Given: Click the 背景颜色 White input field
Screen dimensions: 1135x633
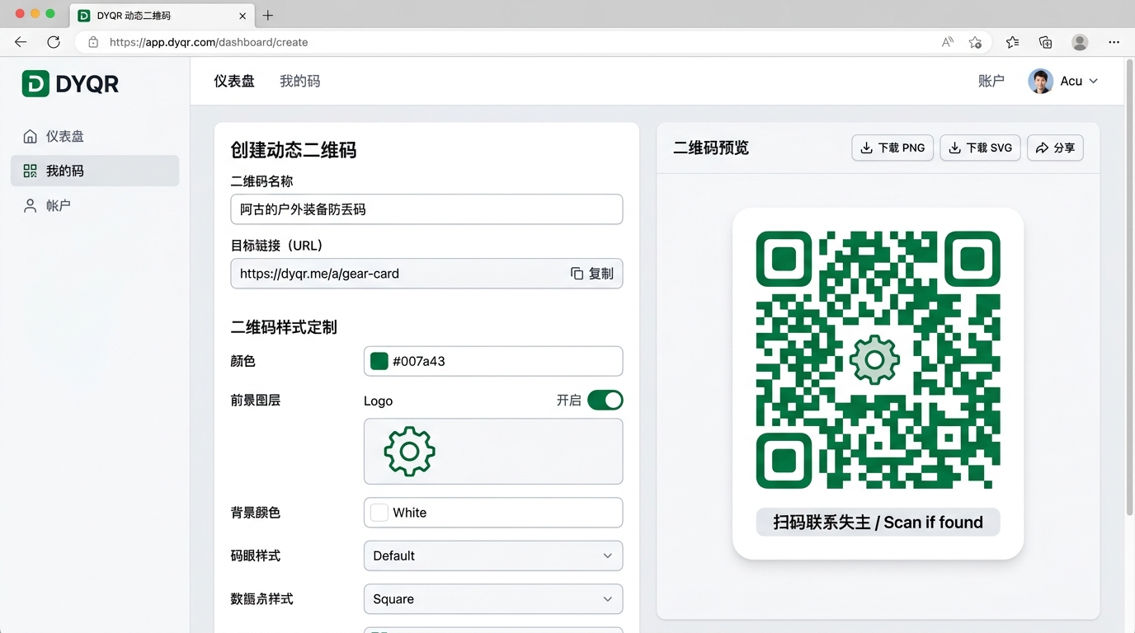Looking at the screenshot, I should click(493, 513).
